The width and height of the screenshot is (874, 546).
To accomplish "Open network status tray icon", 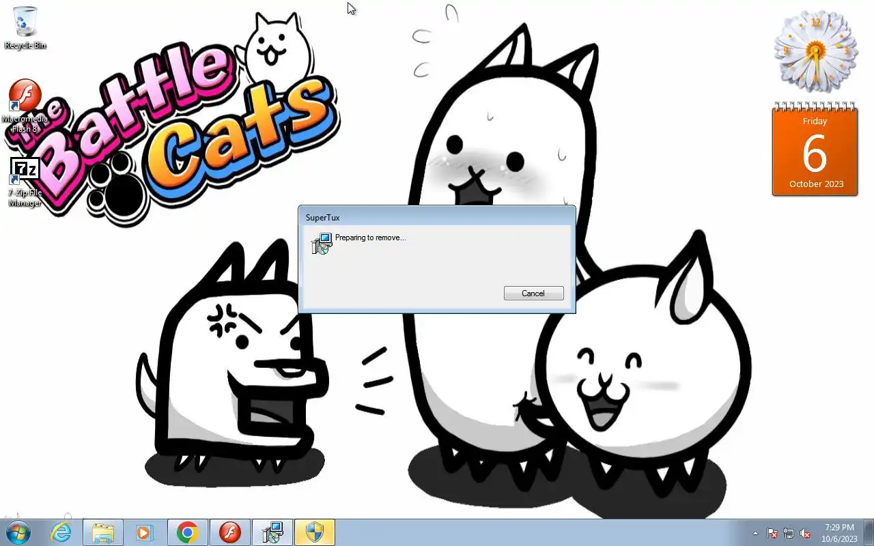I will [789, 533].
